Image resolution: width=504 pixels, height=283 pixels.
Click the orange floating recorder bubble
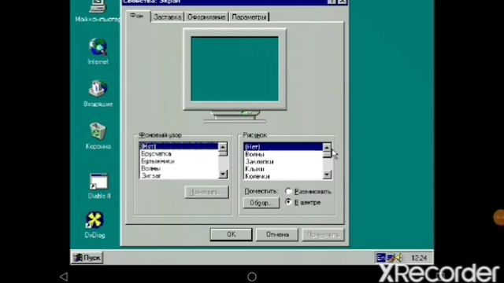pos(499,218)
